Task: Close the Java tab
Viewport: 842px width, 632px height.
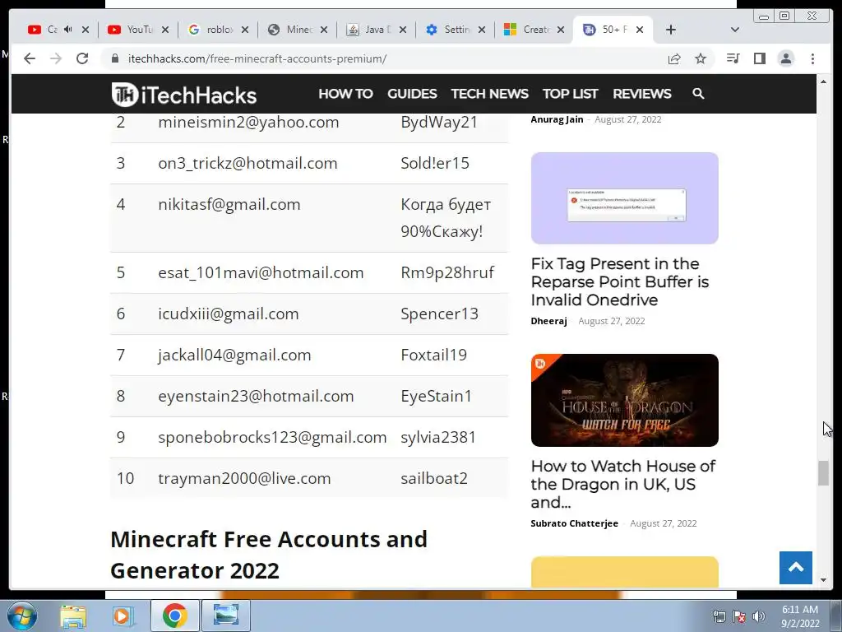Action: pyautogui.click(x=403, y=30)
